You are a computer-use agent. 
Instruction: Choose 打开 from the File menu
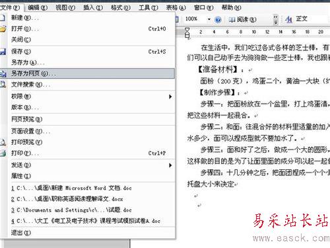tap(88, 28)
